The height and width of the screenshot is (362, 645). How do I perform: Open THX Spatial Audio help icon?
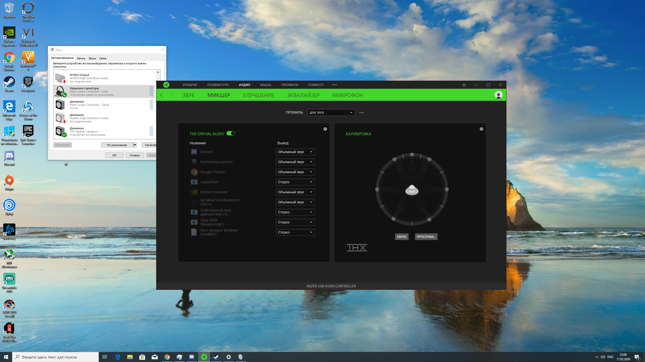325,129
